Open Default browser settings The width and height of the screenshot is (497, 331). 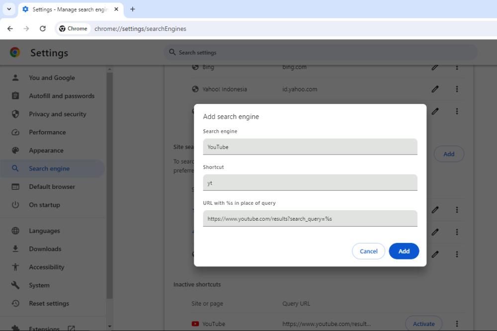click(x=52, y=187)
